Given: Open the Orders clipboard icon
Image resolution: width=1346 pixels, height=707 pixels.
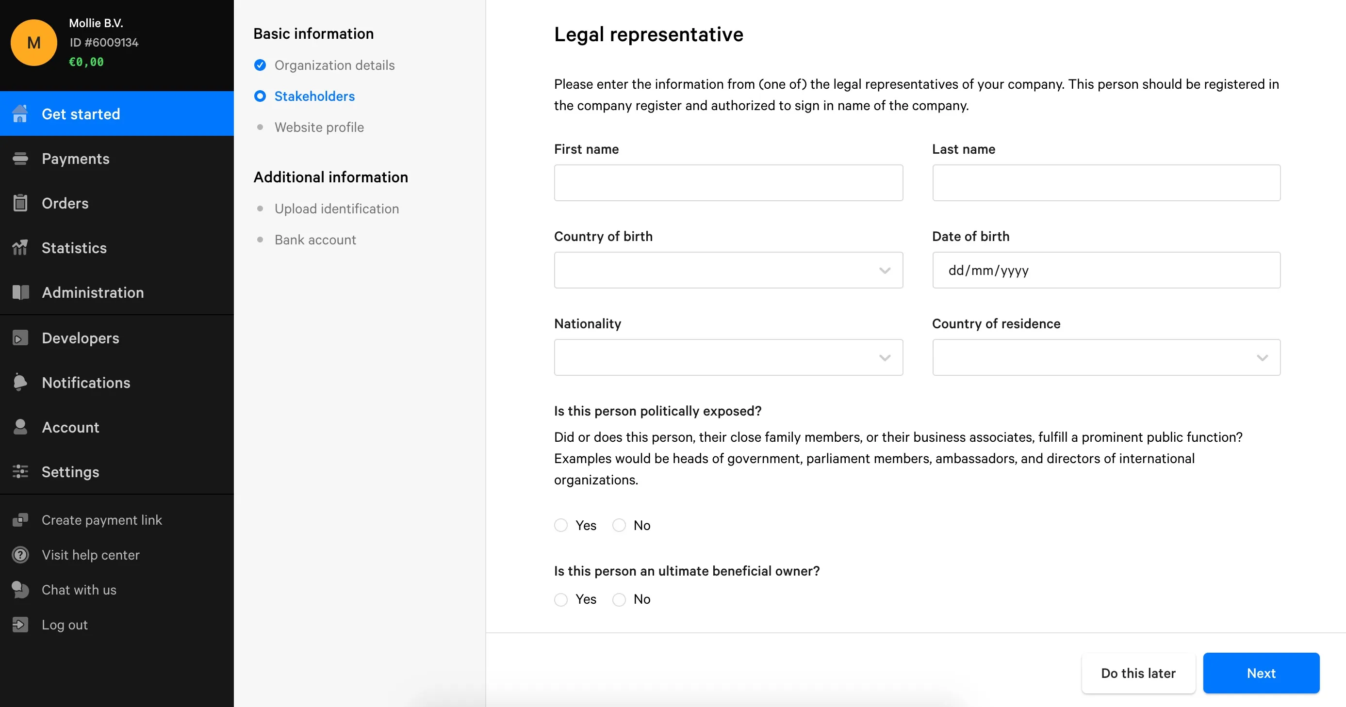Looking at the screenshot, I should [x=20, y=203].
